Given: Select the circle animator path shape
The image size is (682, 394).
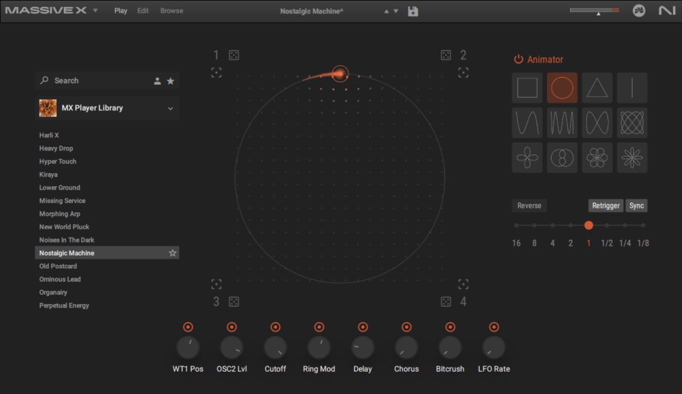Looking at the screenshot, I should point(562,88).
